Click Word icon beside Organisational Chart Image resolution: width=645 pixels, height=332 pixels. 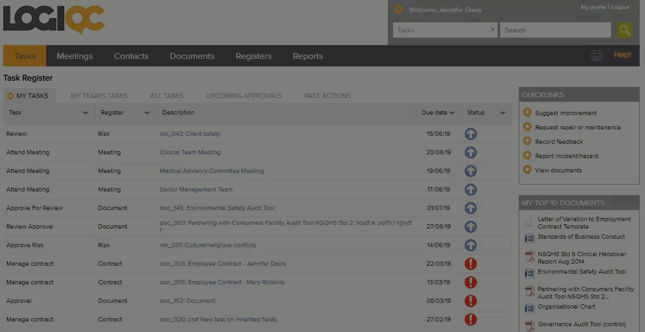coord(529,308)
